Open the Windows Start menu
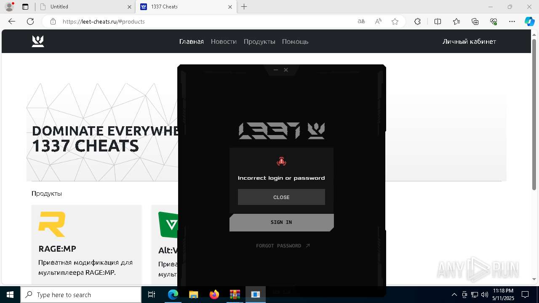Image resolution: width=539 pixels, height=303 pixels. 10,295
